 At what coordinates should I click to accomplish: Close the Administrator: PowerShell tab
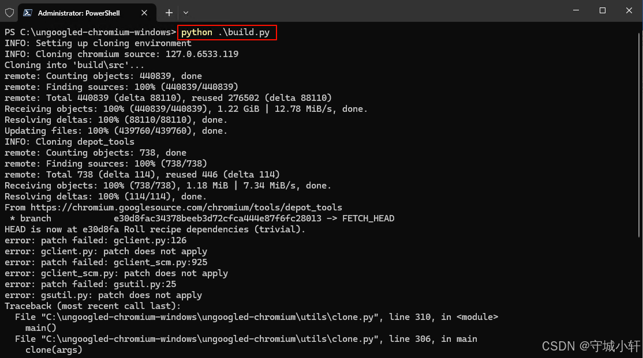point(144,13)
